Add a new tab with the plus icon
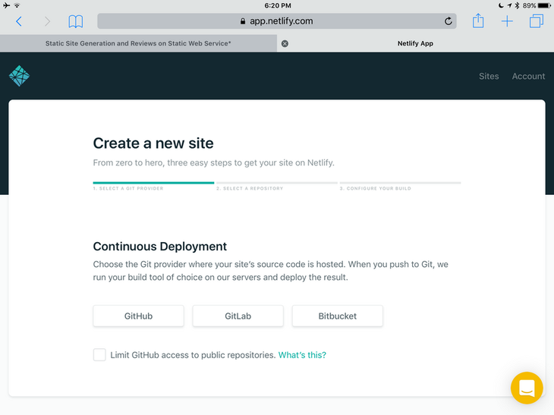The height and width of the screenshot is (415, 554). pyautogui.click(x=507, y=21)
